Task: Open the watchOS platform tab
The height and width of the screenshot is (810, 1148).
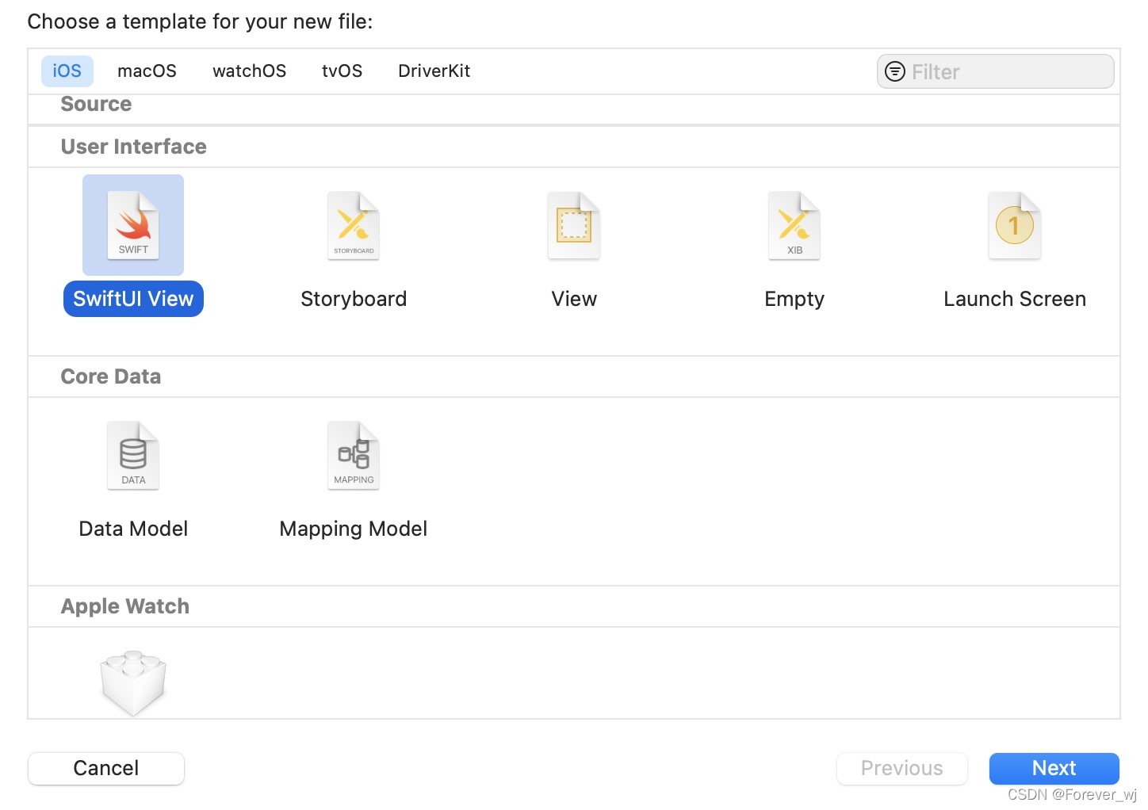Action: pyautogui.click(x=249, y=71)
